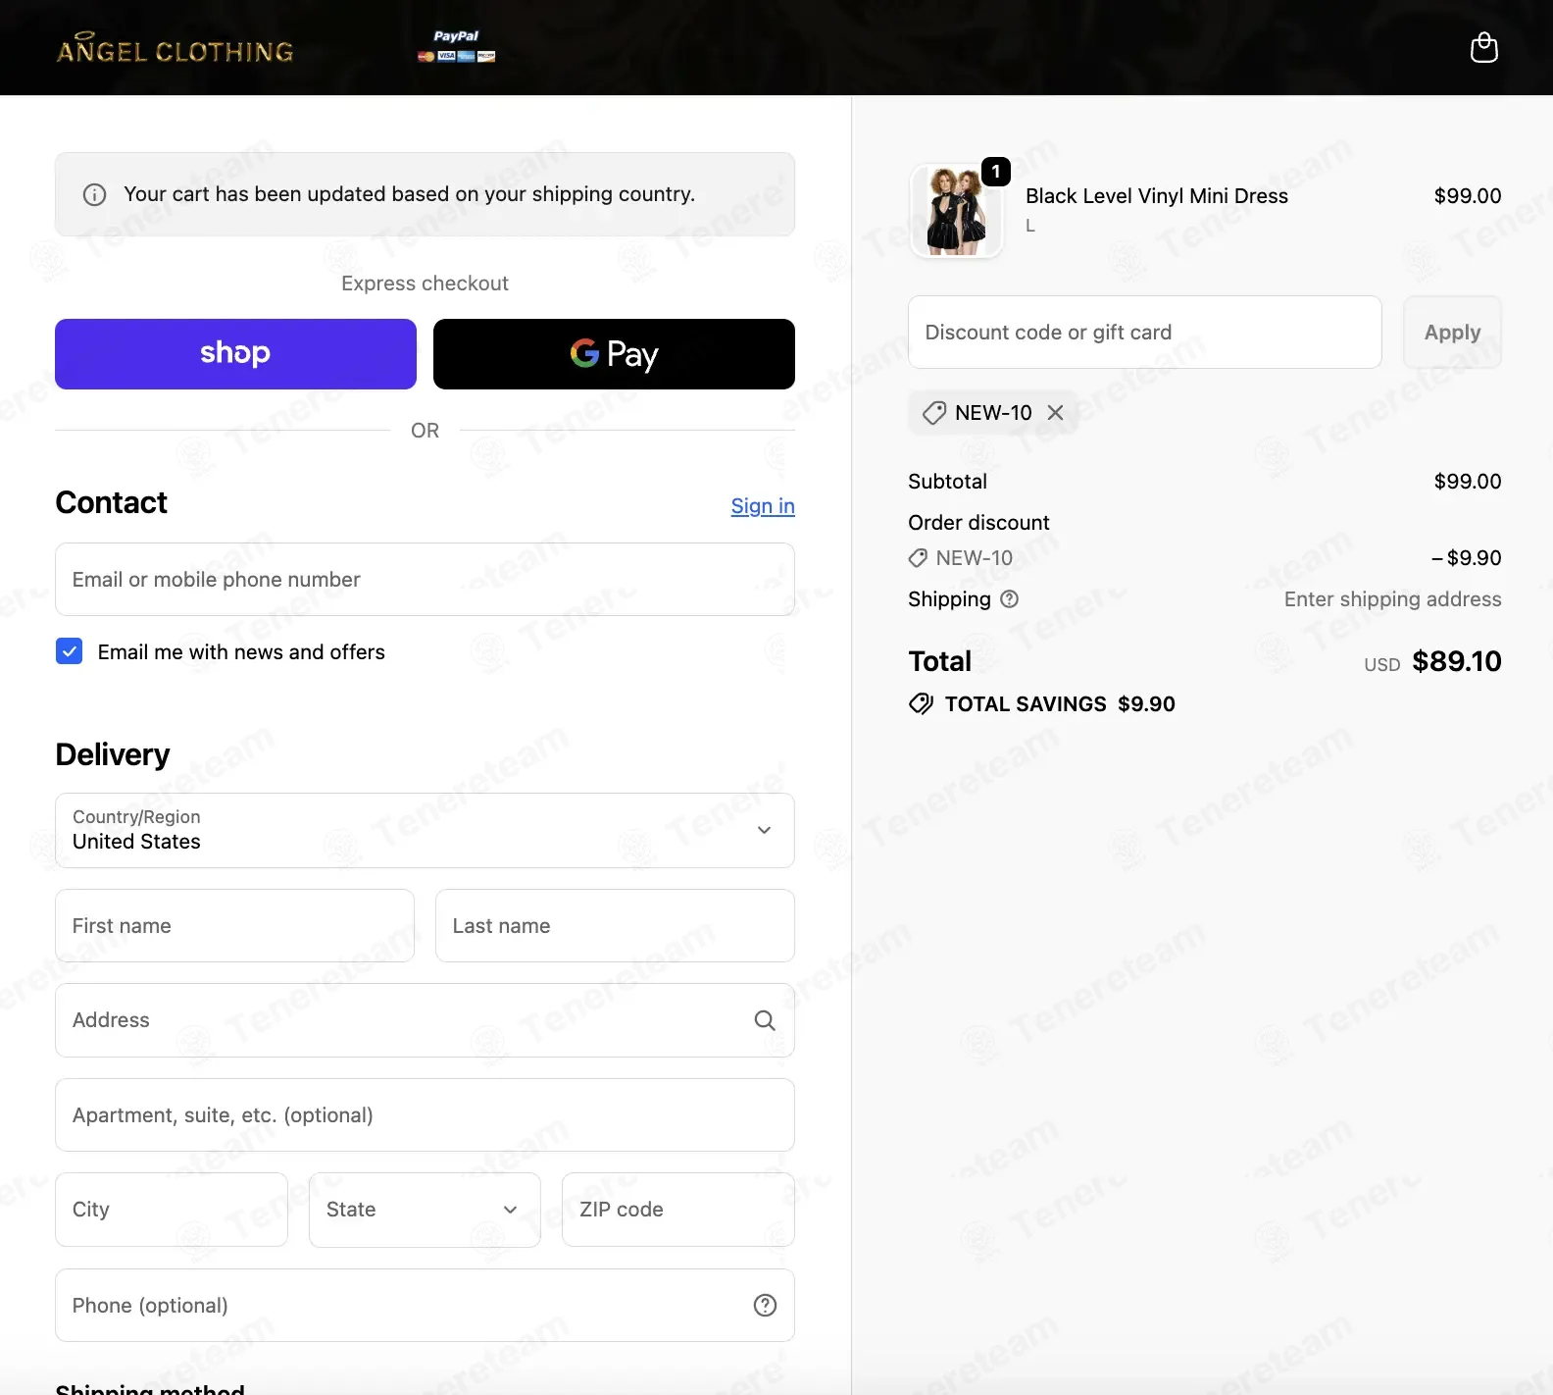Click the total savings tag icon
This screenshot has width=1553, height=1395.
[921, 704]
